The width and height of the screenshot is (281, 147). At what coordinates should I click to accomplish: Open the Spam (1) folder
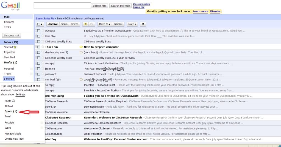click(11, 111)
